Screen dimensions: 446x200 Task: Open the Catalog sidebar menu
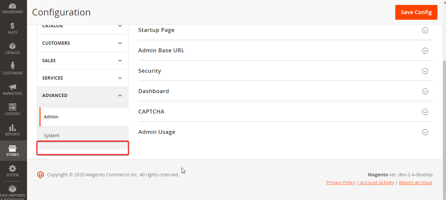(13, 49)
